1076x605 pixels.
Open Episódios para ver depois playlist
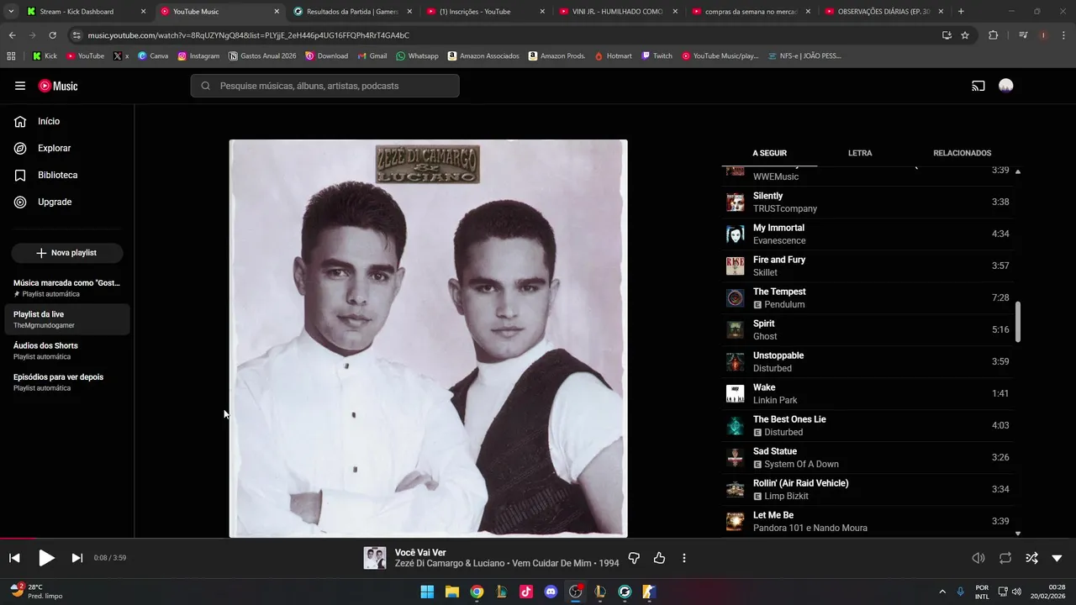(67, 382)
